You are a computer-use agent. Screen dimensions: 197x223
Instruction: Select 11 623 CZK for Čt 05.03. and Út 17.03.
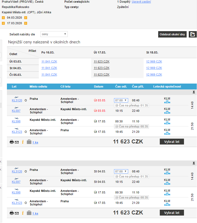point(102,75)
